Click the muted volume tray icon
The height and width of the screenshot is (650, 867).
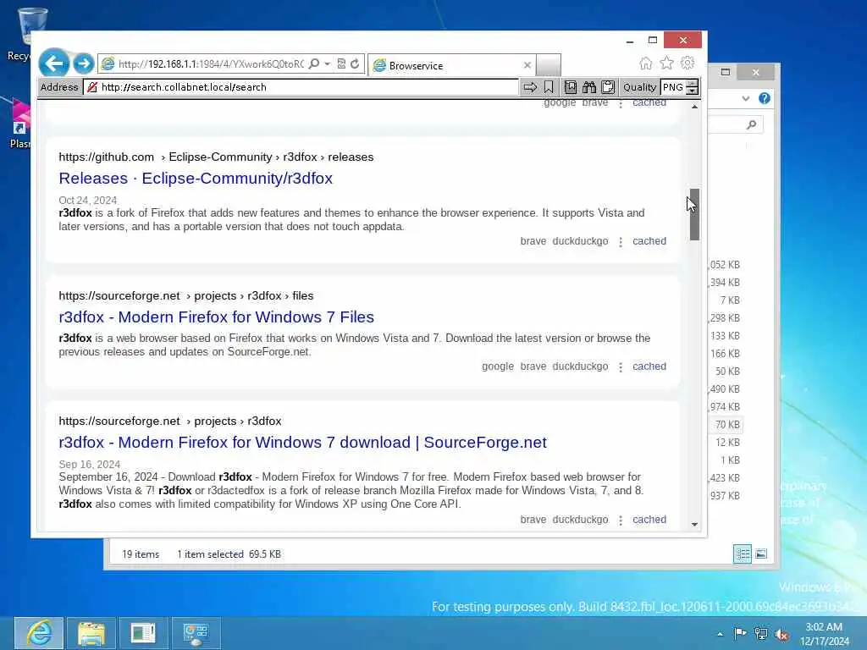pos(781,634)
